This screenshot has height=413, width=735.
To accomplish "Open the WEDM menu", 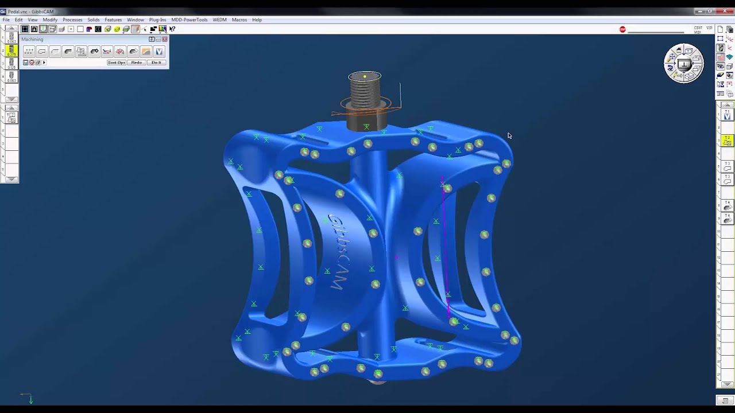I will click(x=219, y=20).
